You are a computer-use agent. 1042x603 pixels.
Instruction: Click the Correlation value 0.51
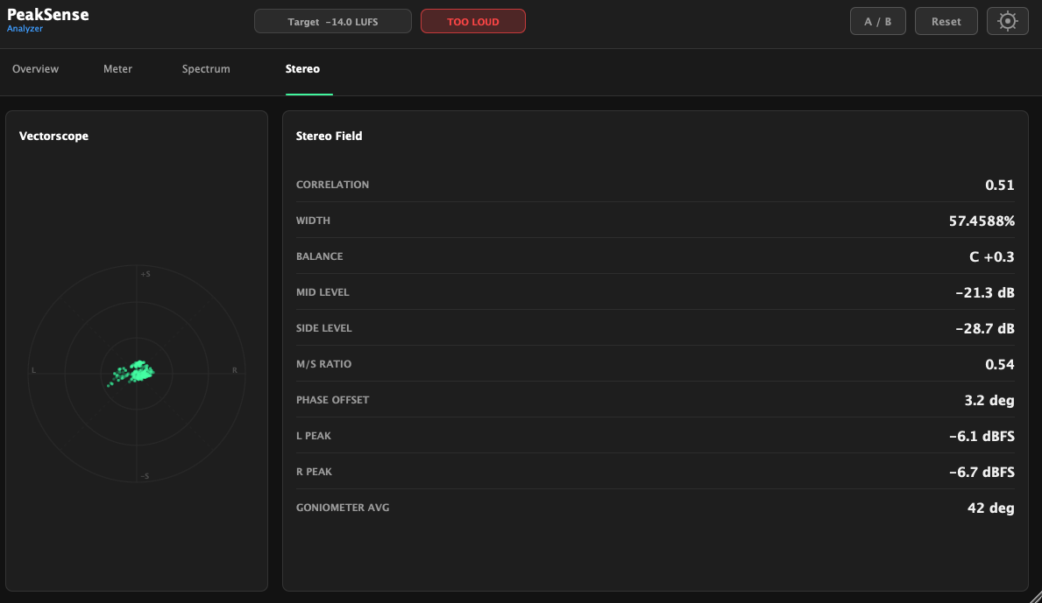click(999, 185)
